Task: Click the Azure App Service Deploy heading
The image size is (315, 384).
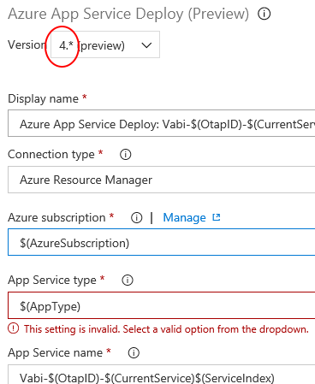Action: point(128,14)
